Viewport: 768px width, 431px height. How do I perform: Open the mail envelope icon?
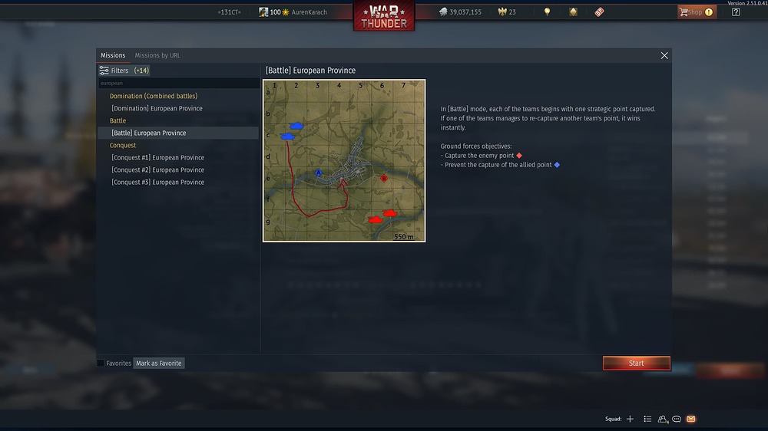(690, 419)
